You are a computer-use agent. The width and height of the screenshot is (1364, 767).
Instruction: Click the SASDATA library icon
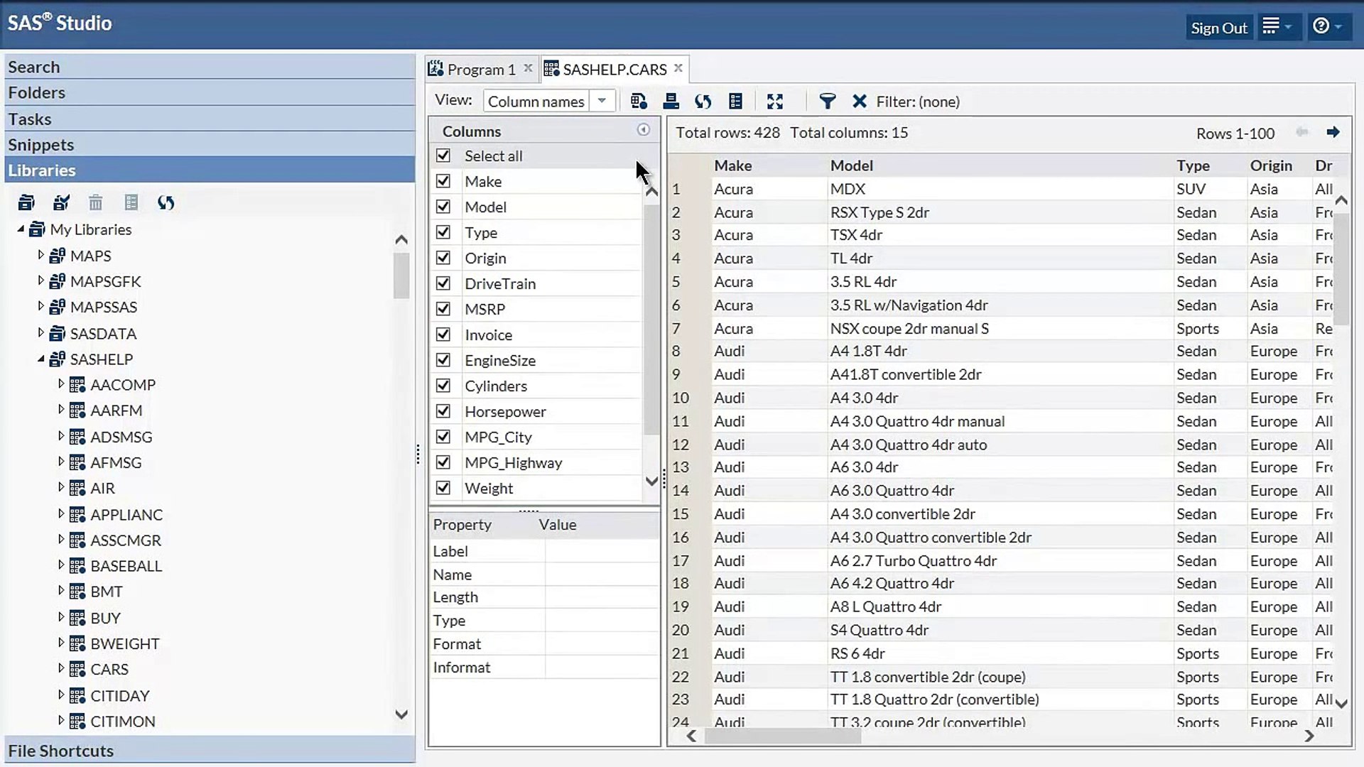coord(58,334)
